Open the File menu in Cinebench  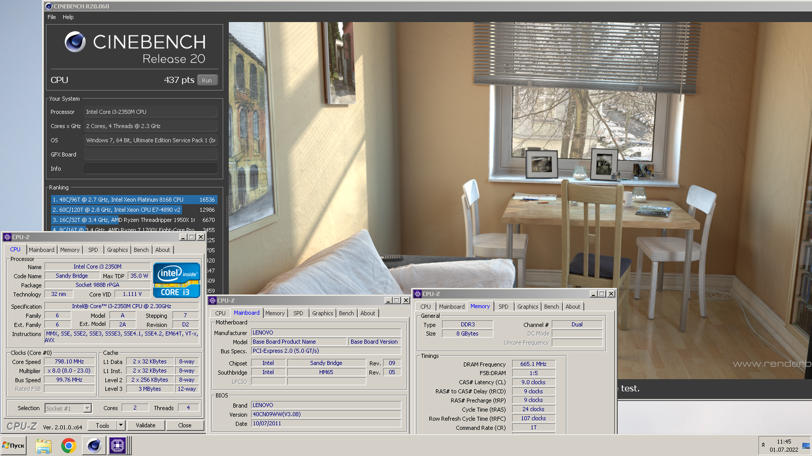click(x=52, y=17)
